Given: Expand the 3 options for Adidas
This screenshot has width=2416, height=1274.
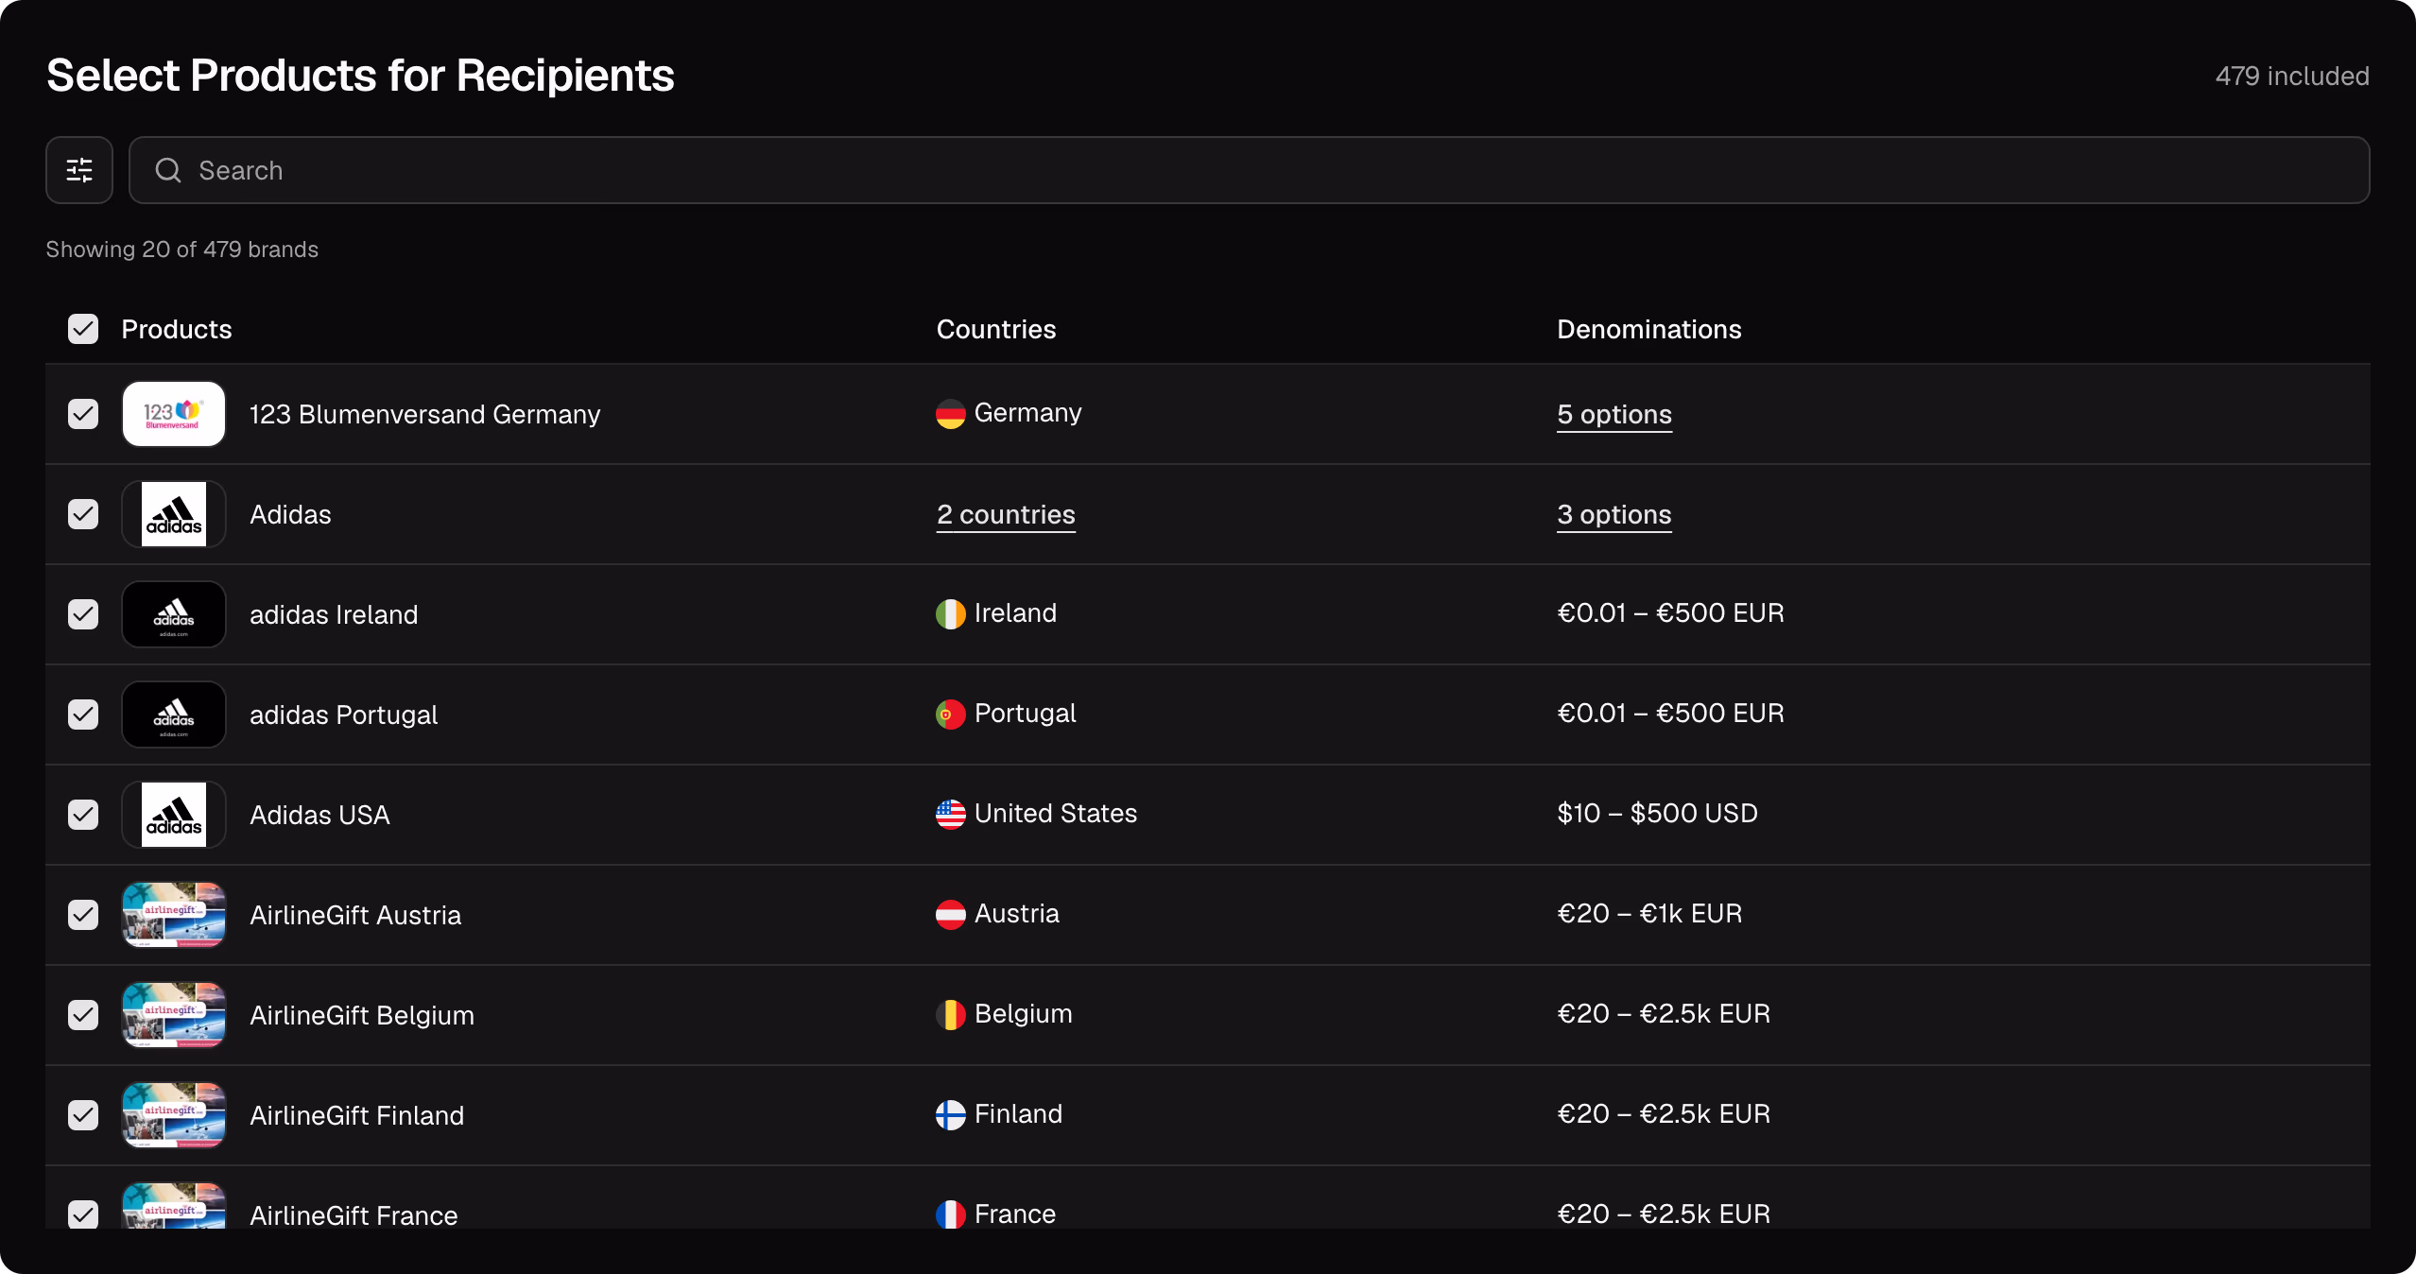Looking at the screenshot, I should click(1614, 514).
